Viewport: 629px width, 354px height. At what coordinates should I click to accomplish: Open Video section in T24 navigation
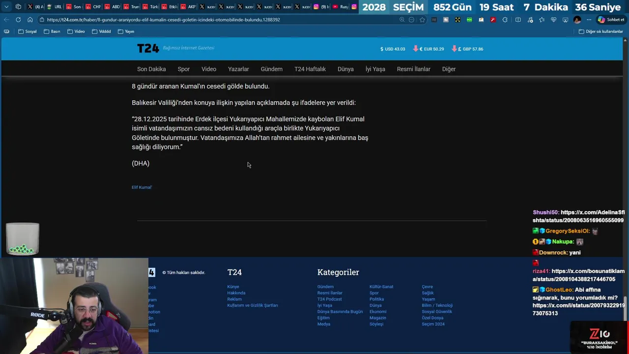click(x=209, y=69)
